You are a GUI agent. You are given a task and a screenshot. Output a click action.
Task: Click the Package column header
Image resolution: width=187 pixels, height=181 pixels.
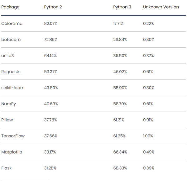pyautogui.click(x=10, y=7)
